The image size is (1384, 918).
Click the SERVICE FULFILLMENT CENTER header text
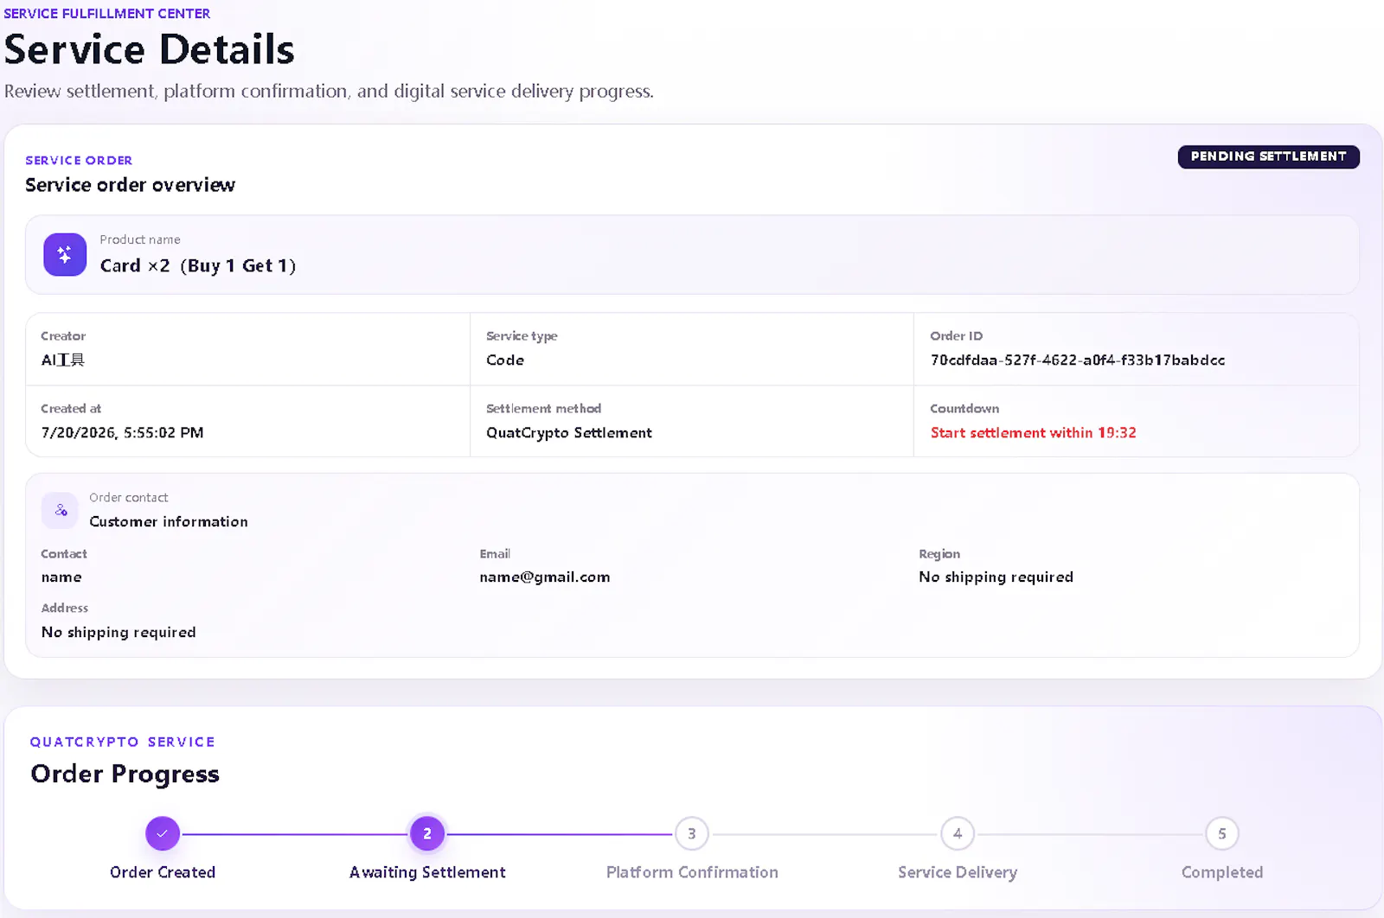point(107,13)
